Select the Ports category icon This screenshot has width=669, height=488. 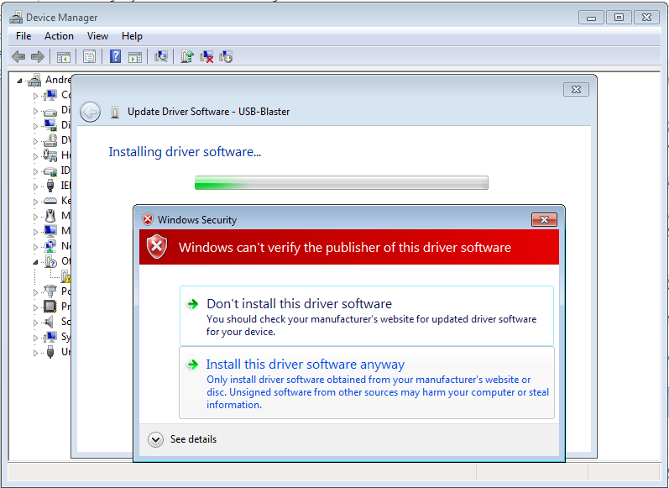50,291
